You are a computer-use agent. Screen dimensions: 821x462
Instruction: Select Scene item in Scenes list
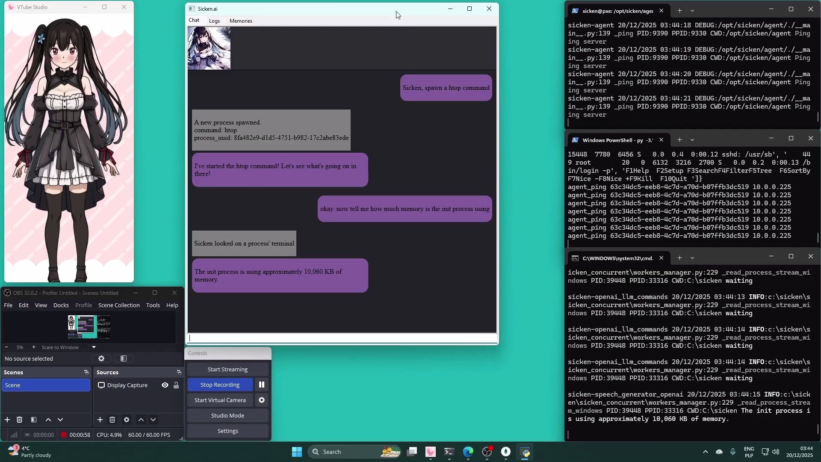(x=46, y=385)
